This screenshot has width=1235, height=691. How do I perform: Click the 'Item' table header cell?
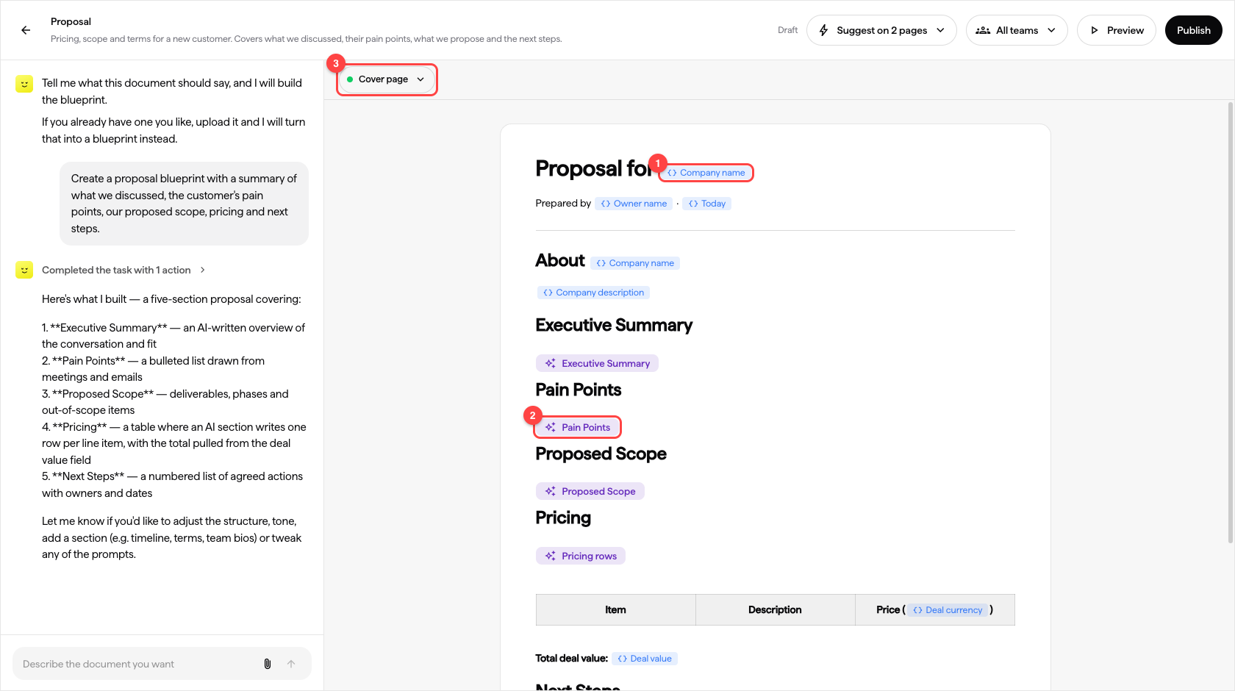pos(616,610)
